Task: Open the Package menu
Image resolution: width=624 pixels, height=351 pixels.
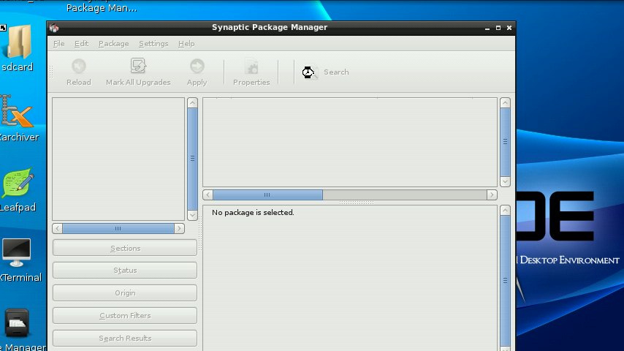Action: click(x=114, y=43)
